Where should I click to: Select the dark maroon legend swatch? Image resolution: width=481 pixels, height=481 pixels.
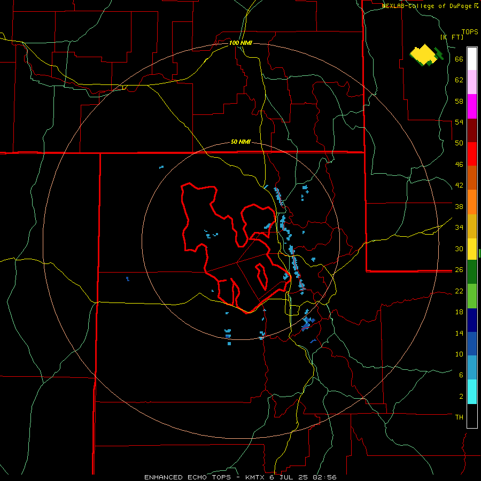coord(472,130)
